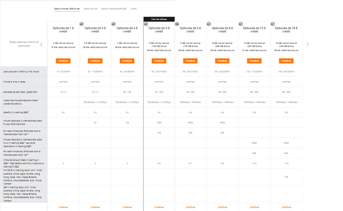
Task: Select the 'Optiuni minute, SMS si net' tab
Action: (x=67, y=9)
